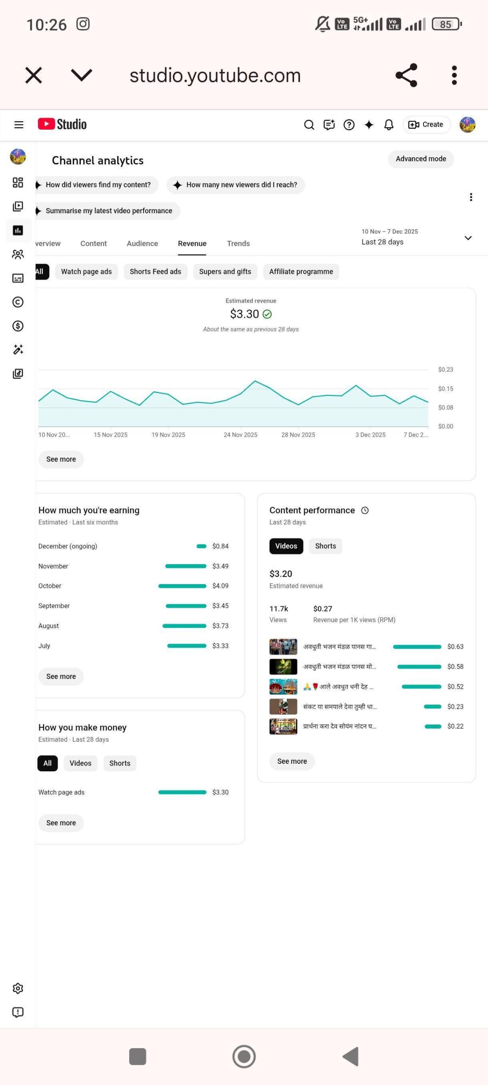Filter revenue by Watch page ads
Viewport: 488px width, 1085px height.
86,272
